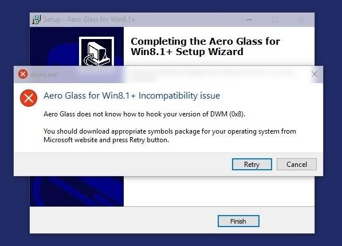This screenshot has width=342, height=246.
Task: Select the Incompatibility issue heading
Action: coord(132,96)
